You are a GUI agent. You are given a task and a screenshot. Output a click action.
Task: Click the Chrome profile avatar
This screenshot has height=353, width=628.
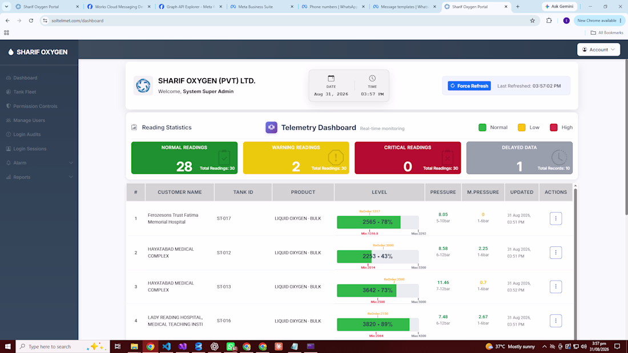(566, 21)
